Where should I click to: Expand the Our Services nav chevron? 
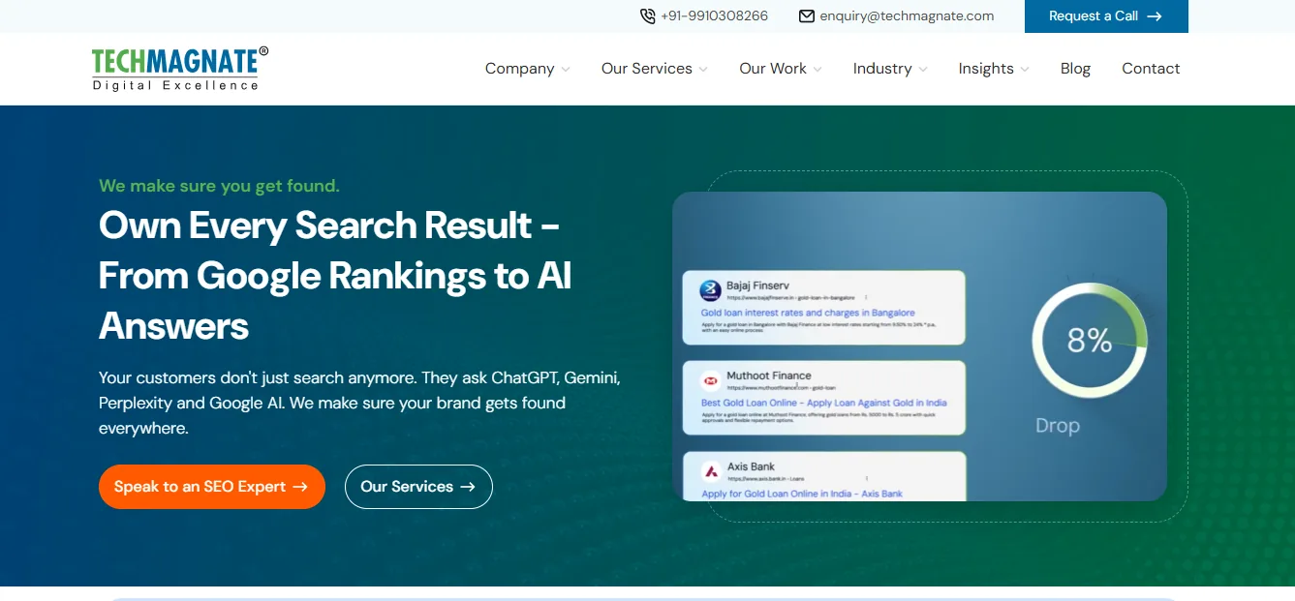coord(703,70)
